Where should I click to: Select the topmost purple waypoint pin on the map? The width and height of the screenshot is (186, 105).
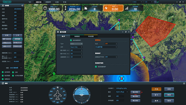point(119,20)
